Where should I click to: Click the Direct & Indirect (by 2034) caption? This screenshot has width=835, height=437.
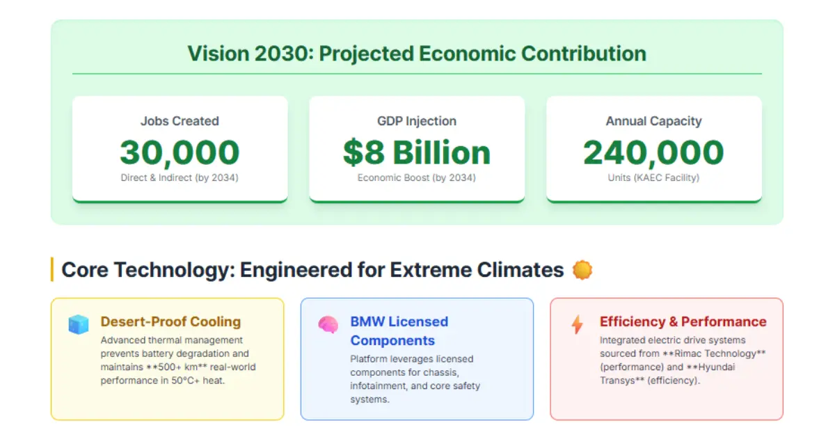click(180, 177)
